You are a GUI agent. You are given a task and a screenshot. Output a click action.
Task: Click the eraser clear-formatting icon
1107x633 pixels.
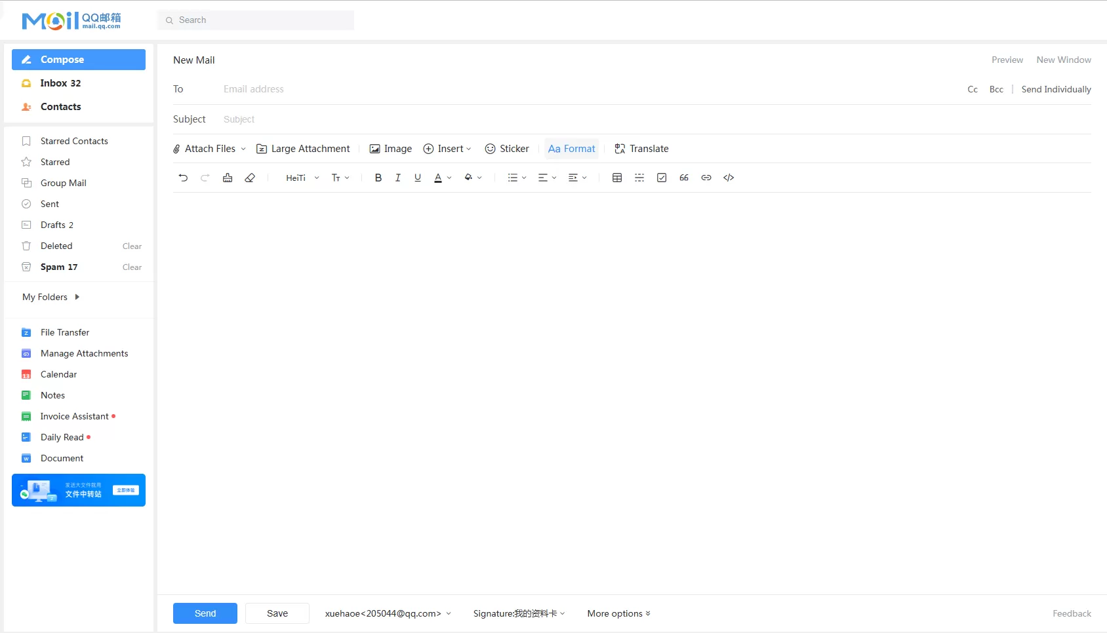click(x=250, y=178)
